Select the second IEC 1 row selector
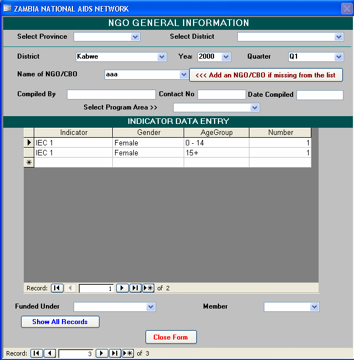 click(29, 153)
